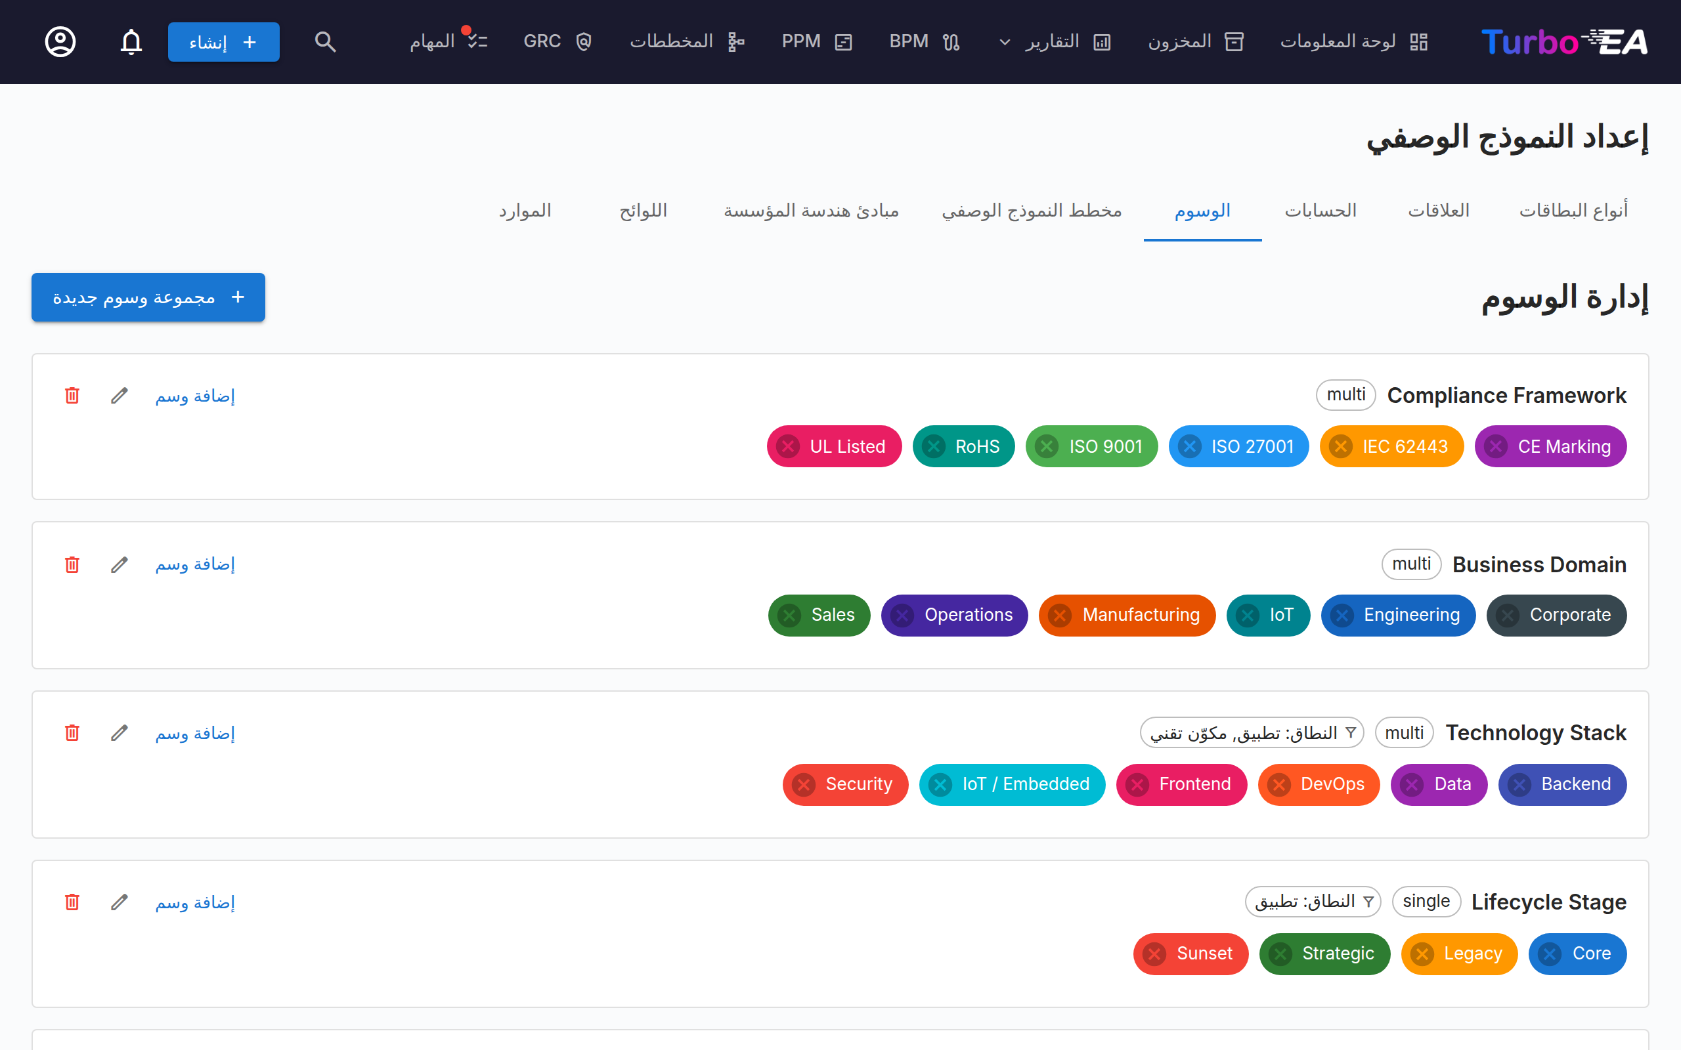Remove the UL Listed tag

pyautogui.click(x=788, y=446)
